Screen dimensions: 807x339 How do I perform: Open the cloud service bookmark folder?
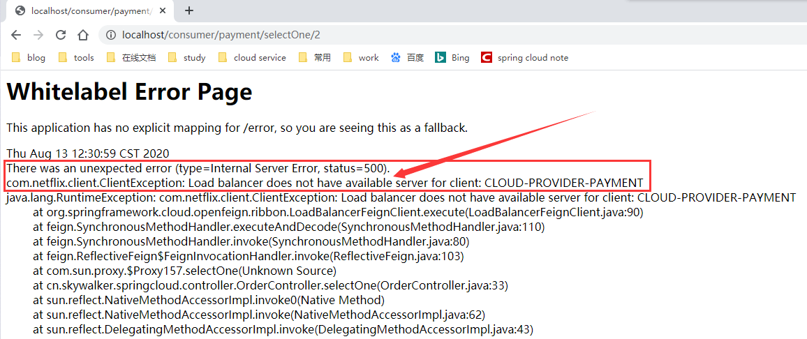click(x=252, y=58)
